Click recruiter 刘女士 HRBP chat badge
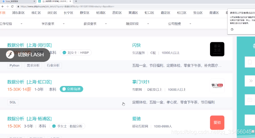 point(76,53)
